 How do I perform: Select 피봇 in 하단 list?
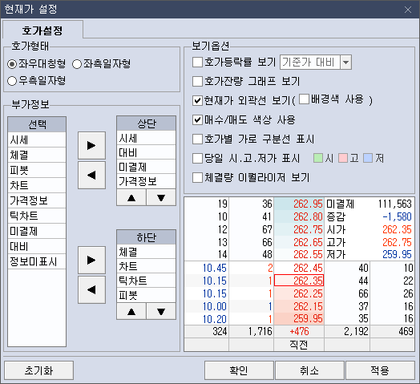146,295
